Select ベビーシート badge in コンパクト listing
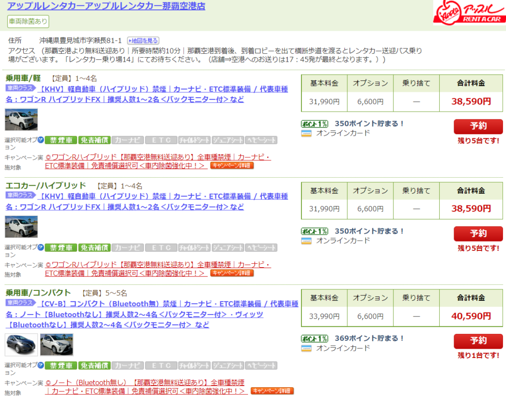506x401 pixels. pos(261,365)
